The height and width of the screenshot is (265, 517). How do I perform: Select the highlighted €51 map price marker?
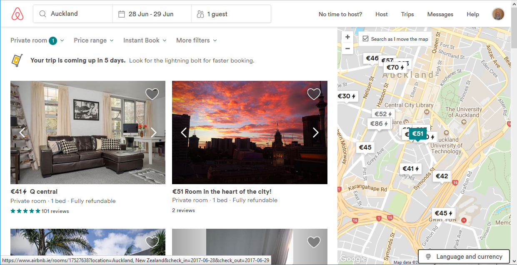417,134
